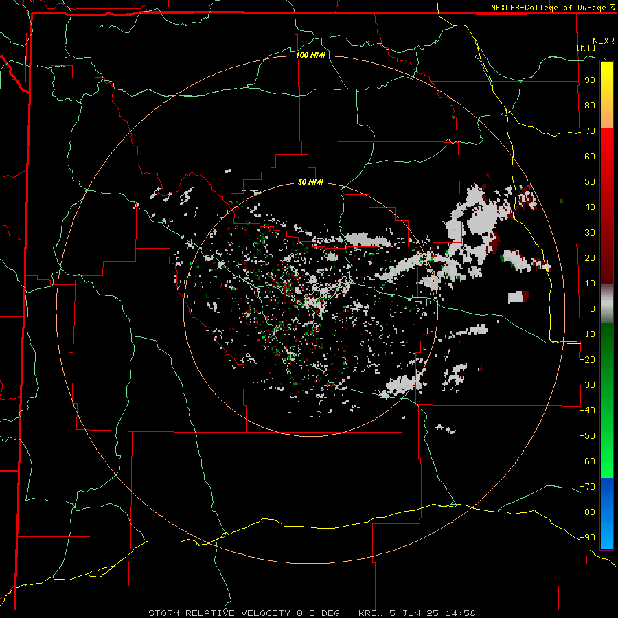
Task: Click the -60 value on the velocity scale
Action: tap(587, 461)
